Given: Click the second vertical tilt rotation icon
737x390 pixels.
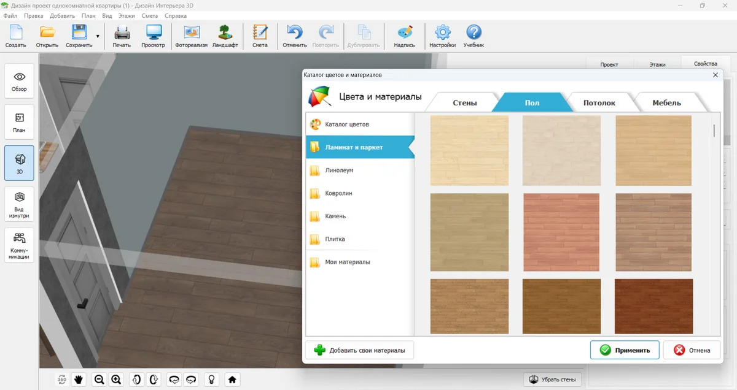Looking at the screenshot, I should pyautogui.click(x=154, y=380).
